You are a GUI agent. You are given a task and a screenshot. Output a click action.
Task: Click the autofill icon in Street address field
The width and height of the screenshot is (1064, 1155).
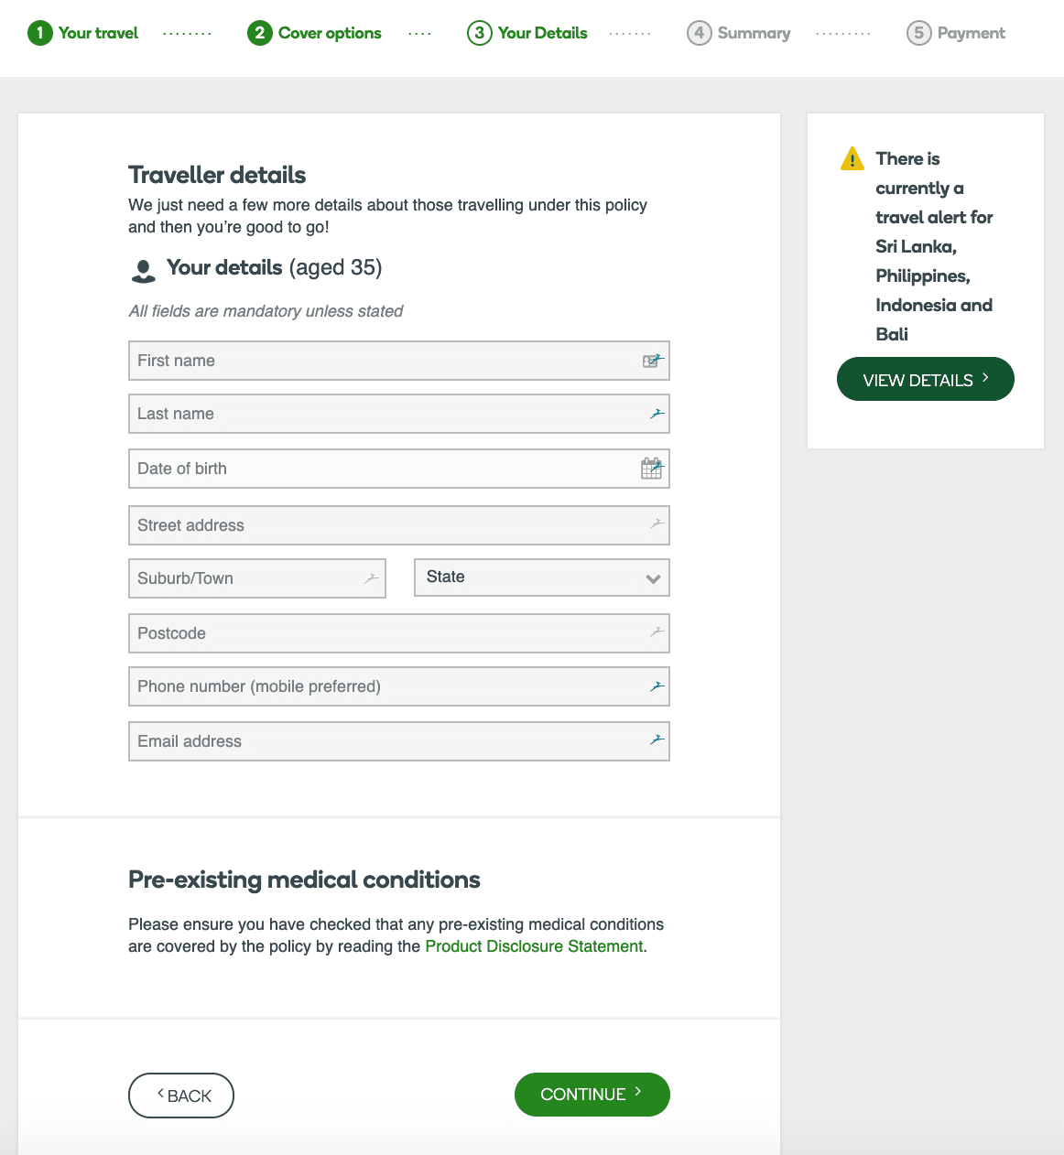pos(657,524)
